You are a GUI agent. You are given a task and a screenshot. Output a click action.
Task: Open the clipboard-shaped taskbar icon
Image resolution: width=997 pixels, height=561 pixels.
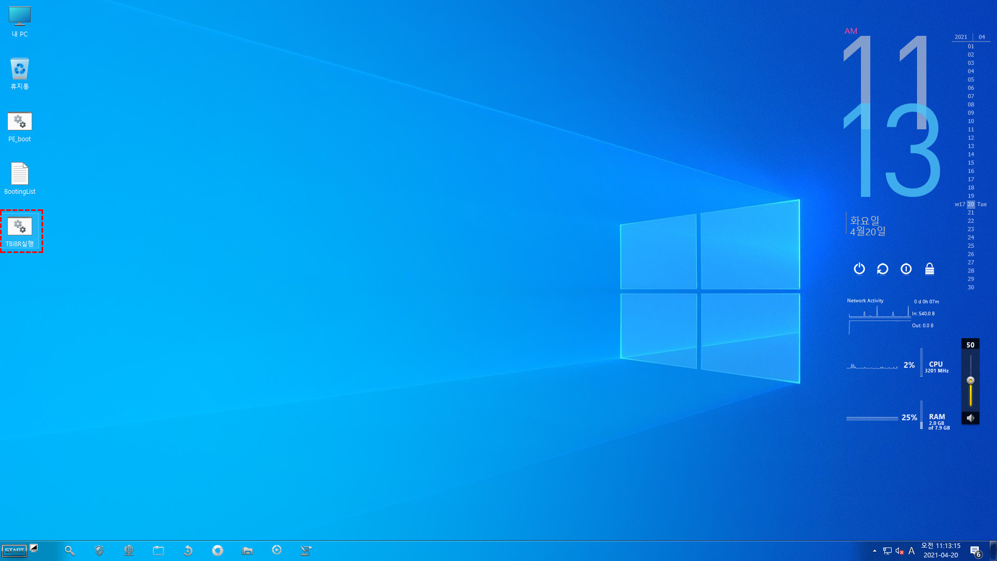click(x=158, y=551)
